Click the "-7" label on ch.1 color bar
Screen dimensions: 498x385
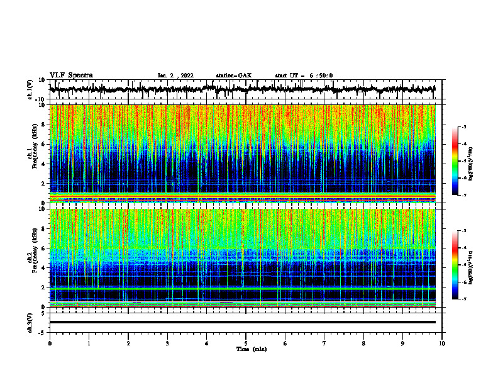pos(463,195)
